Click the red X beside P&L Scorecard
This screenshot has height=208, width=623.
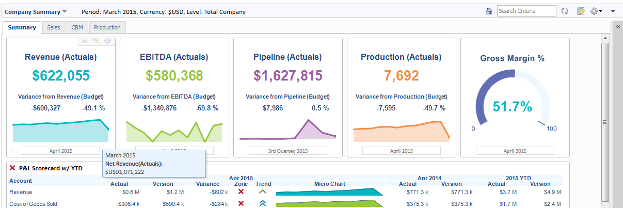tap(12, 168)
